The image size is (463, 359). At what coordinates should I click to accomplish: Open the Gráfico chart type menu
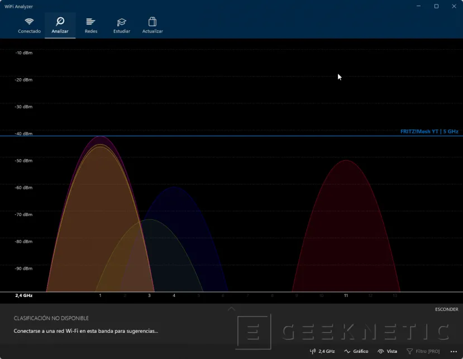tap(356, 351)
